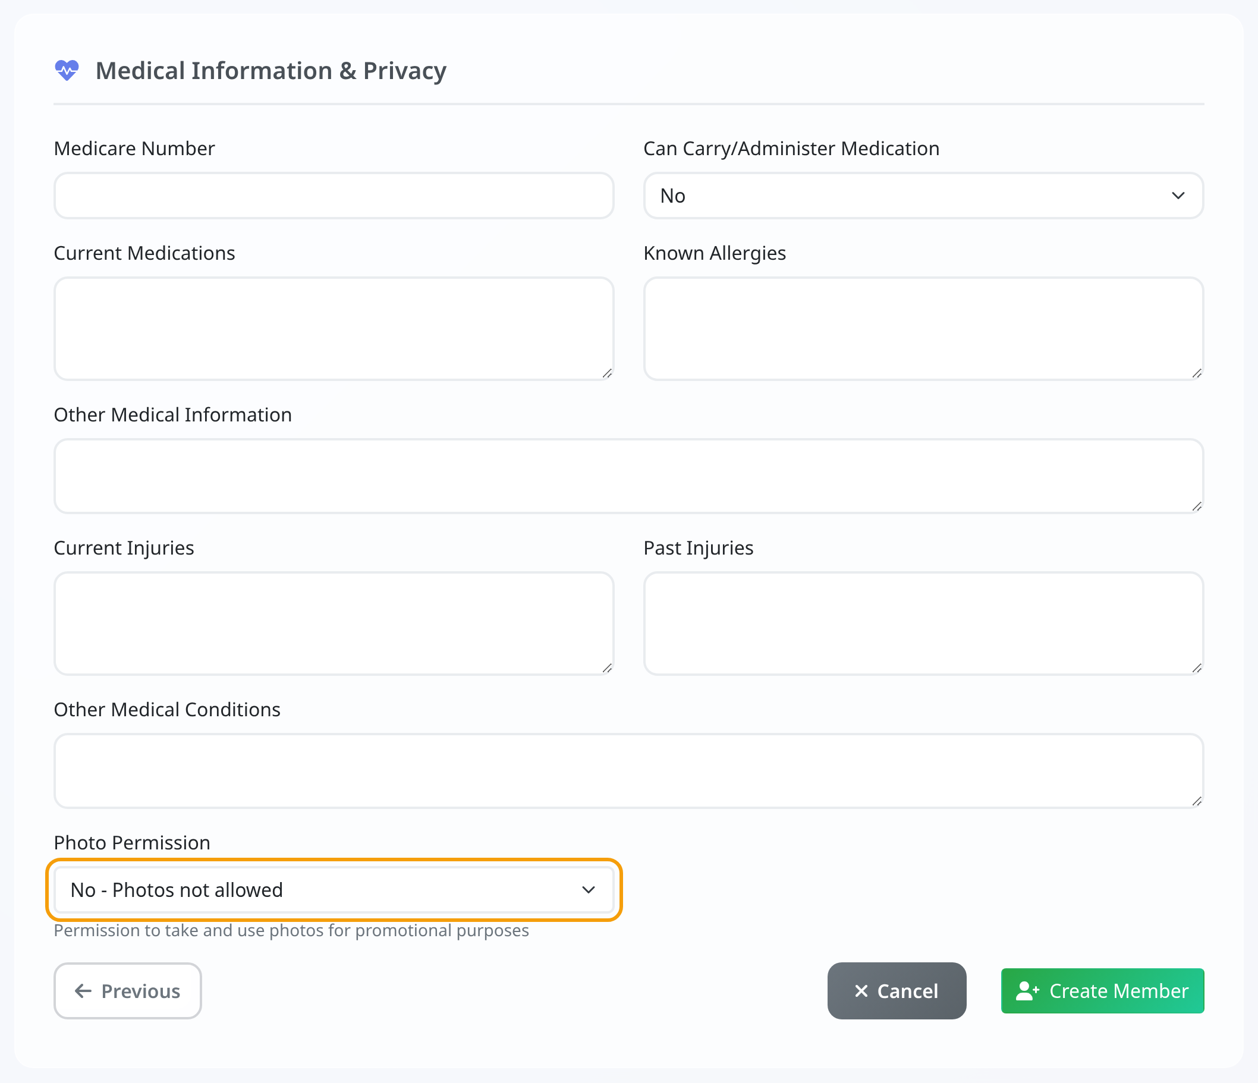The width and height of the screenshot is (1258, 1083).
Task: Open the Can Carry/Administer Medication dropdown
Action: coord(923,196)
